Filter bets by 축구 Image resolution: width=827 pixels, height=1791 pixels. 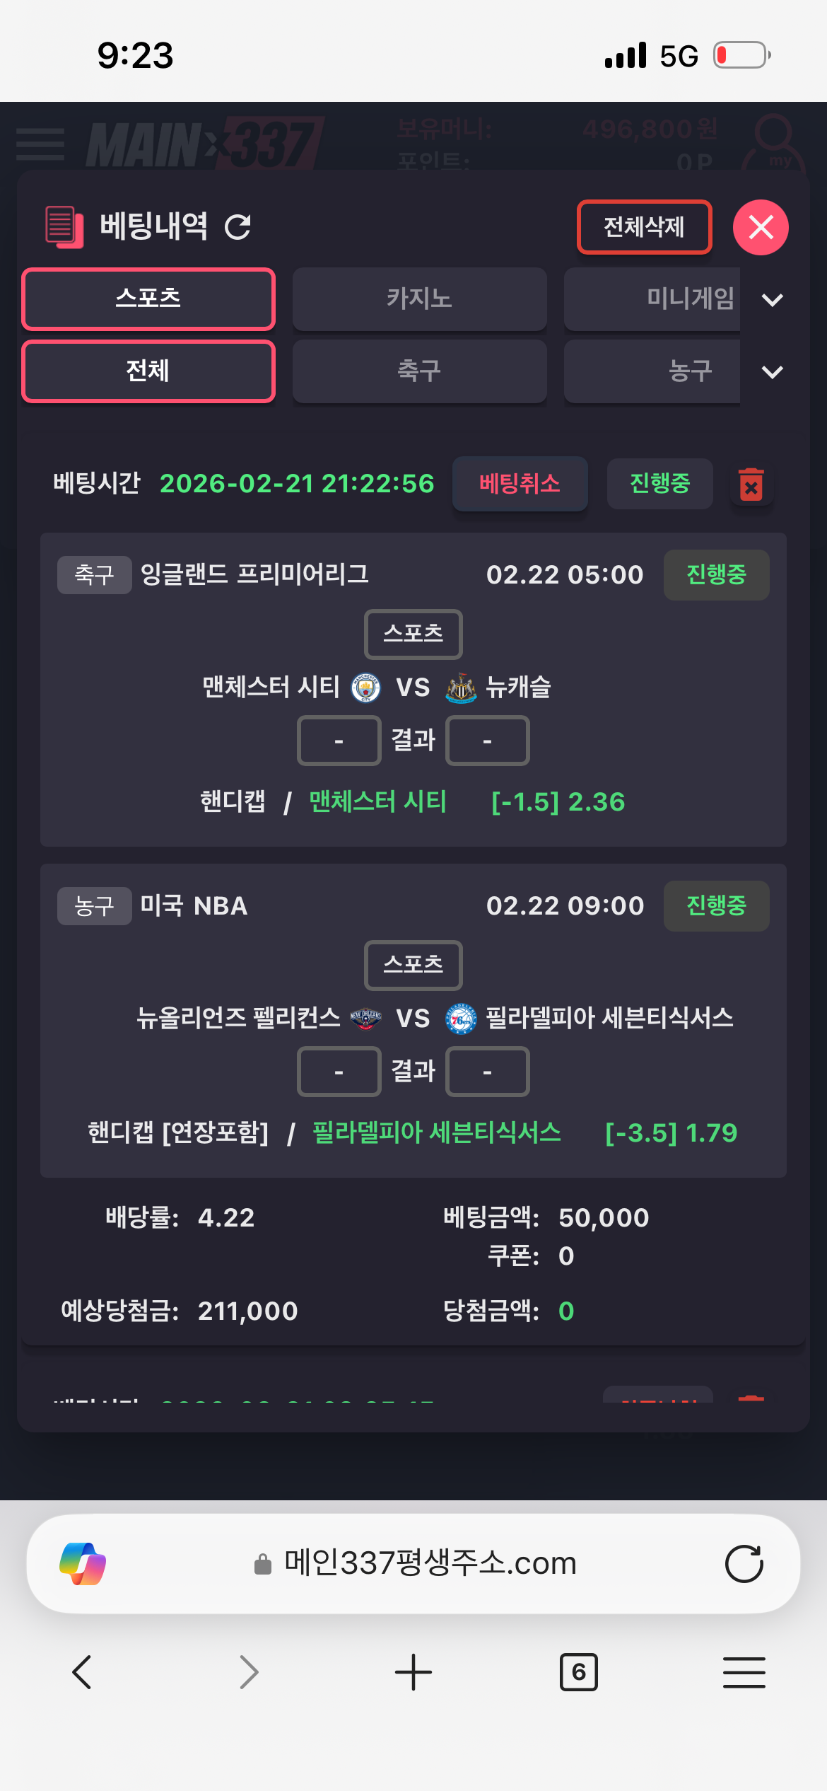(x=419, y=371)
